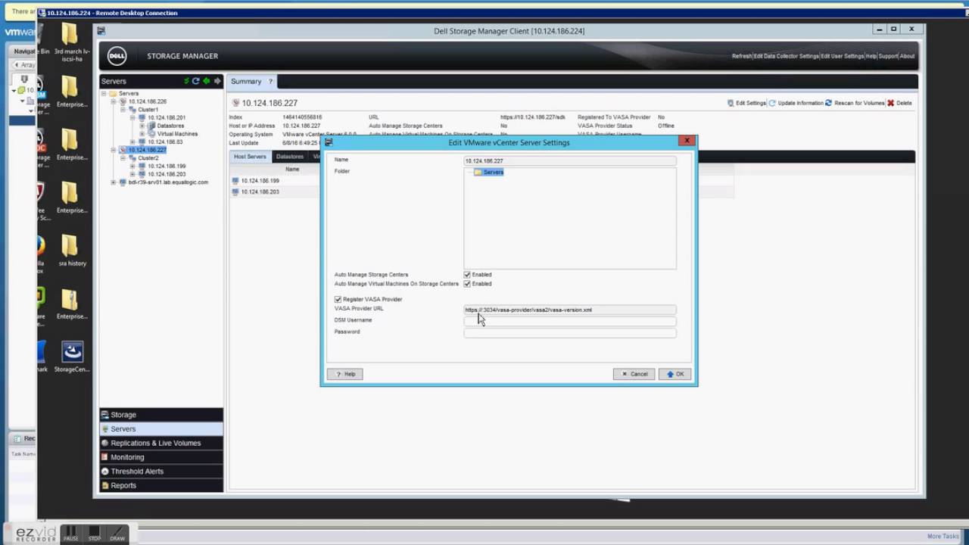
Task: Open the StorageCenter desktop shortcut
Action: tap(72, 357)
